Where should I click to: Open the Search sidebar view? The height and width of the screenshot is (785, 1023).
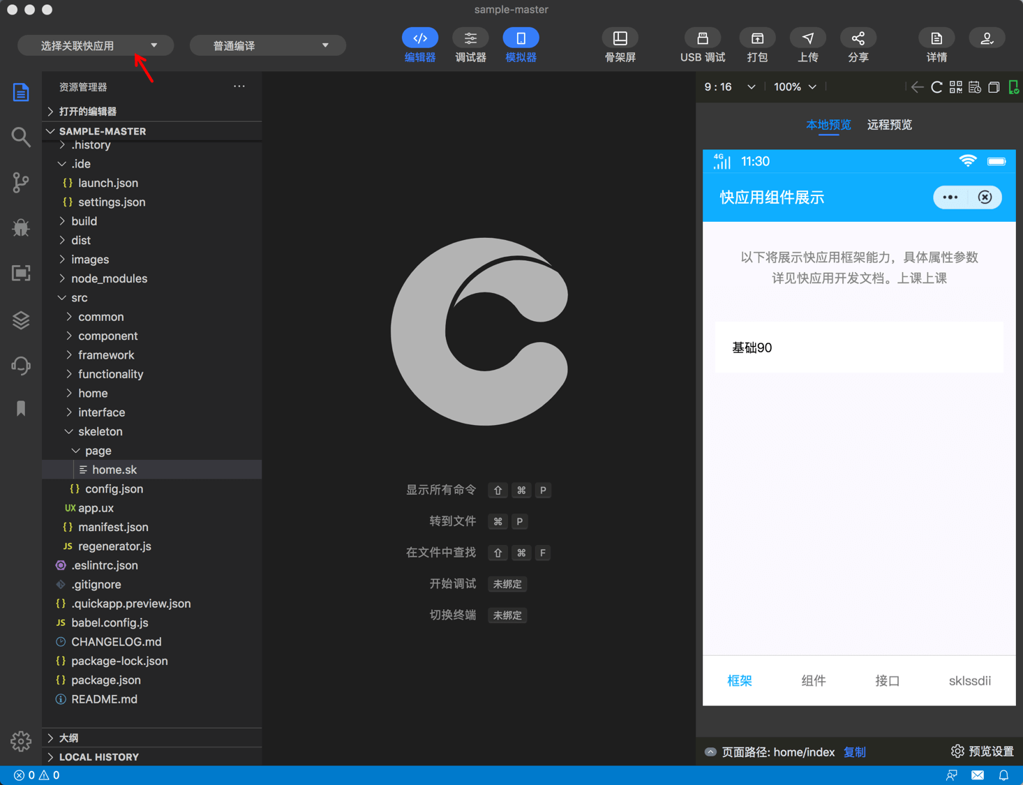coord(20,137)
